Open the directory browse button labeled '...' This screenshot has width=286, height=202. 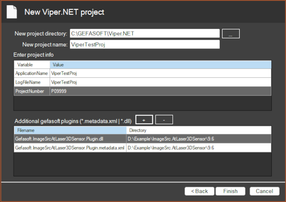coord(231,34)
